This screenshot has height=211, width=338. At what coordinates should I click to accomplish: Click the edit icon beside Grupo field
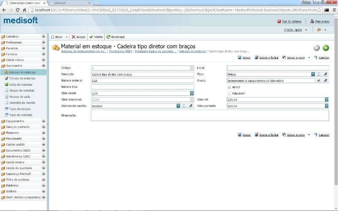(319, 81)
